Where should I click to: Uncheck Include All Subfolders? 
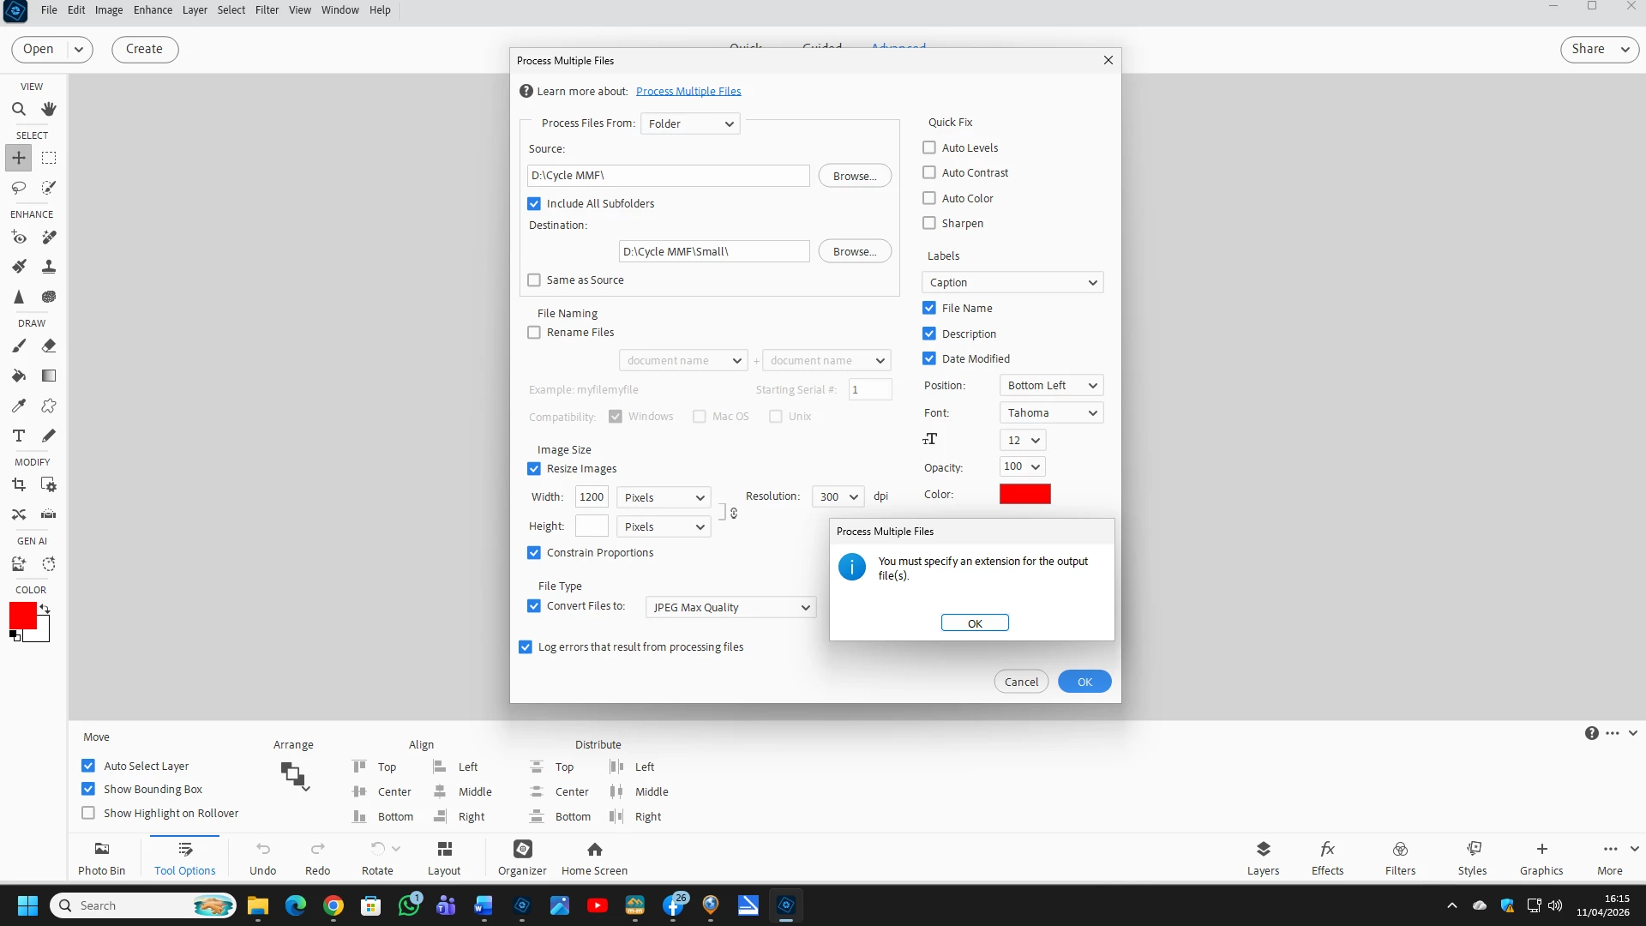coord(534,204)
